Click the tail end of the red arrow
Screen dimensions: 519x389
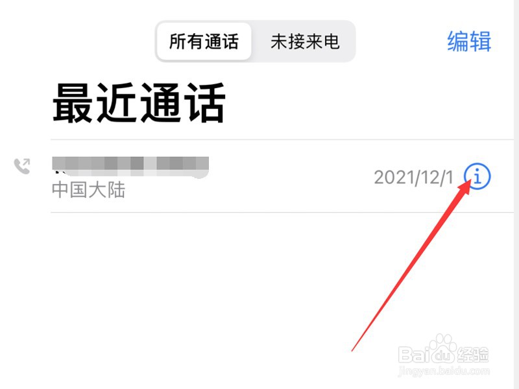[354, 349]
